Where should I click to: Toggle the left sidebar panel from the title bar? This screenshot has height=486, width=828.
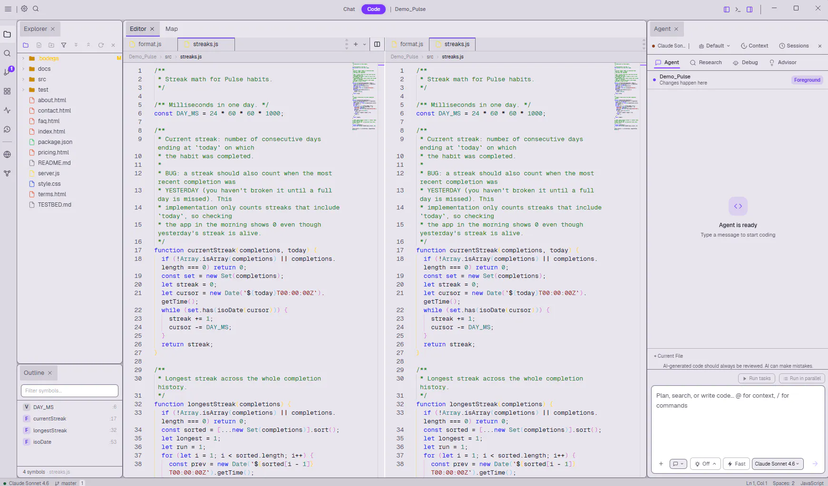(727, 9)
